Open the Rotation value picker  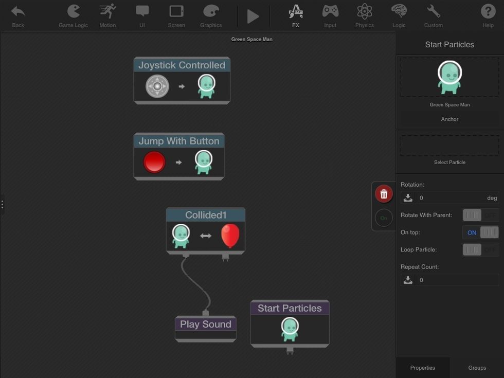click(408, 197)
